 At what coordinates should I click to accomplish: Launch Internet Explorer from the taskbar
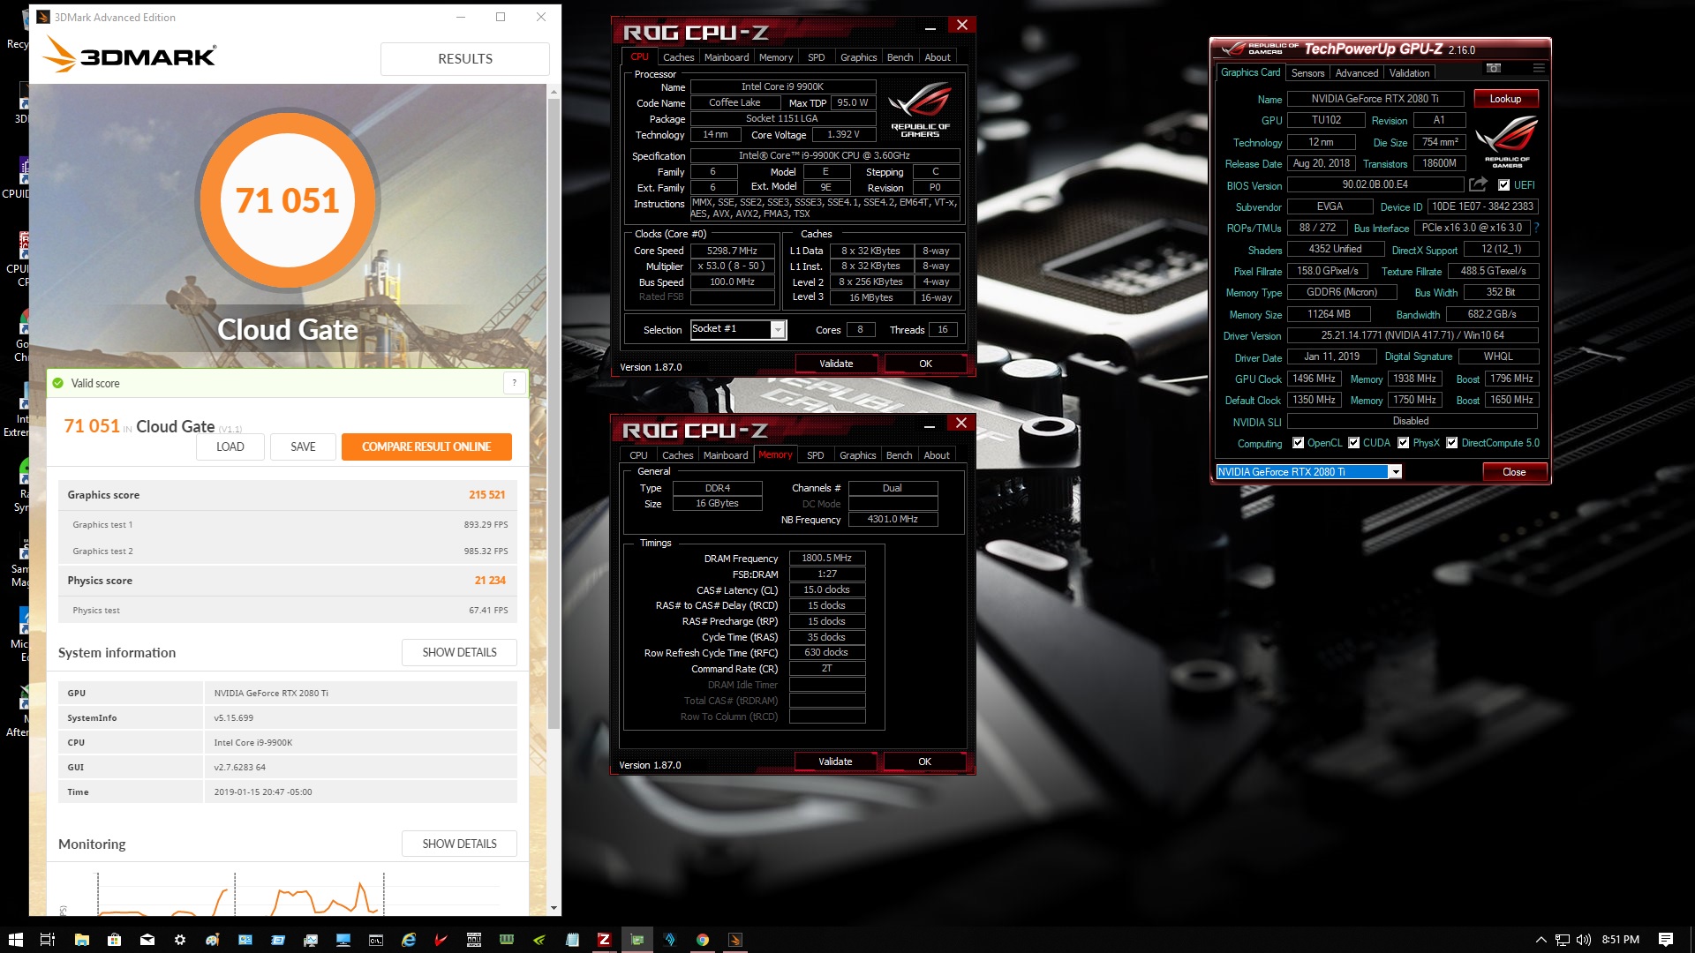(x=408, y=940)
